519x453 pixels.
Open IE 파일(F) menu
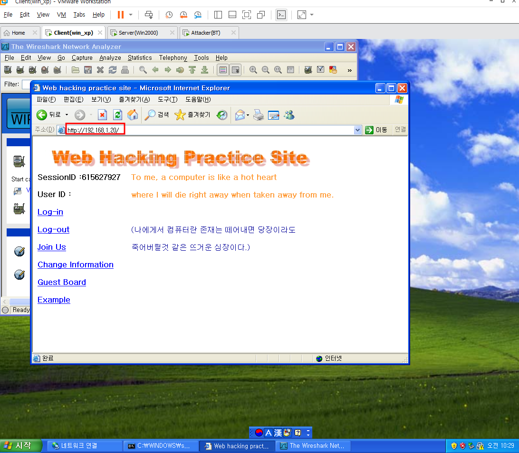(x=46, y=100)
